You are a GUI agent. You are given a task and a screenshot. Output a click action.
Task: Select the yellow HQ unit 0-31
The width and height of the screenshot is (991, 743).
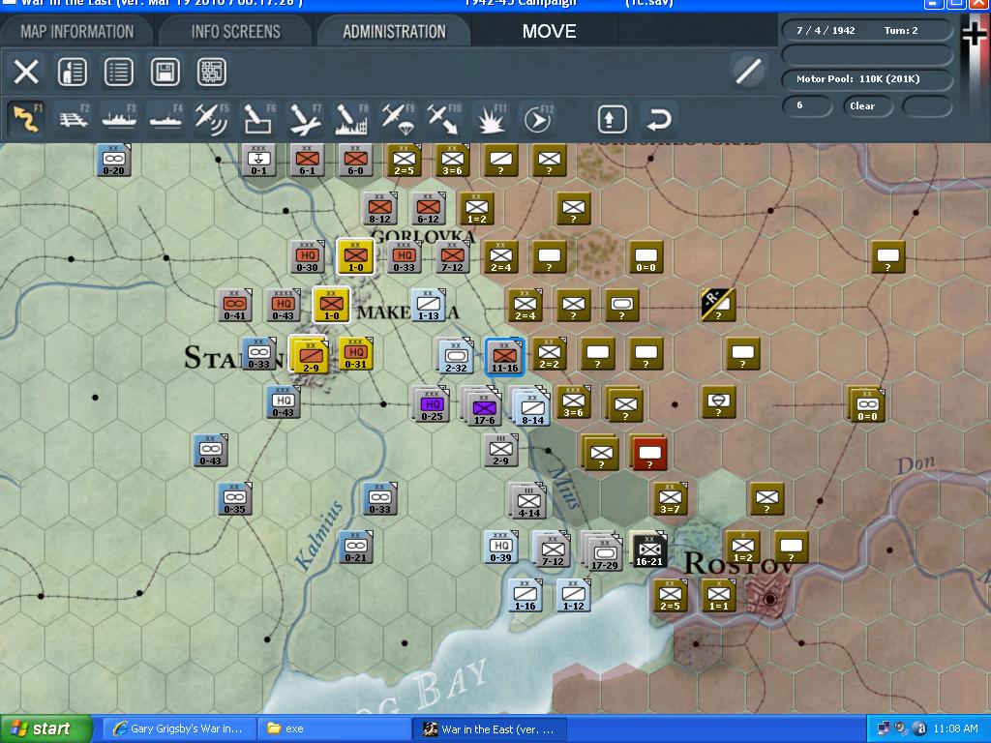[x=356, y=353]
